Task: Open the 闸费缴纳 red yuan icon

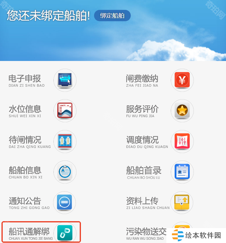Action: pyautogui.click(x=182, y=80)
